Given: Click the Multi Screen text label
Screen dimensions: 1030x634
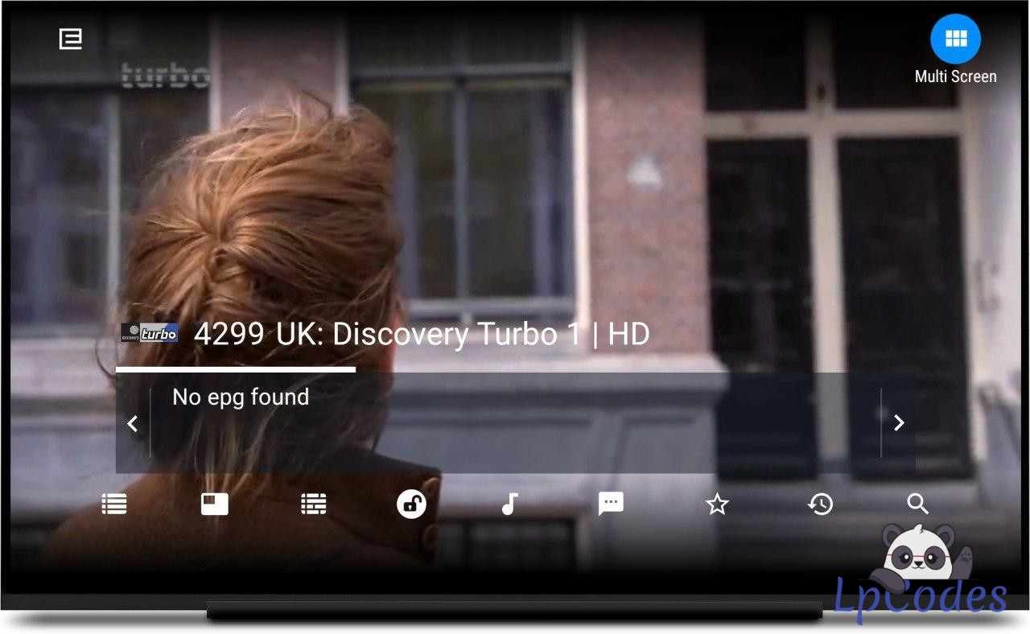Looking at the screenshot, I should click(955, 77).
